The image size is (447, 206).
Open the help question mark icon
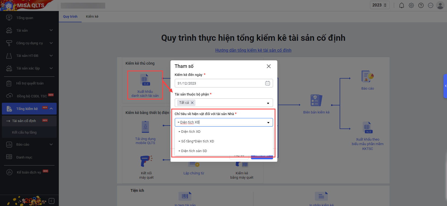pos(421,5)
